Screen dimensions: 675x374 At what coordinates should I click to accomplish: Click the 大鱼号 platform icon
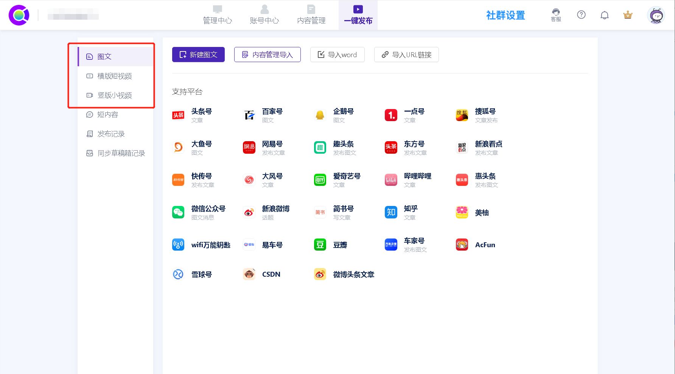(x=178, y=148)
